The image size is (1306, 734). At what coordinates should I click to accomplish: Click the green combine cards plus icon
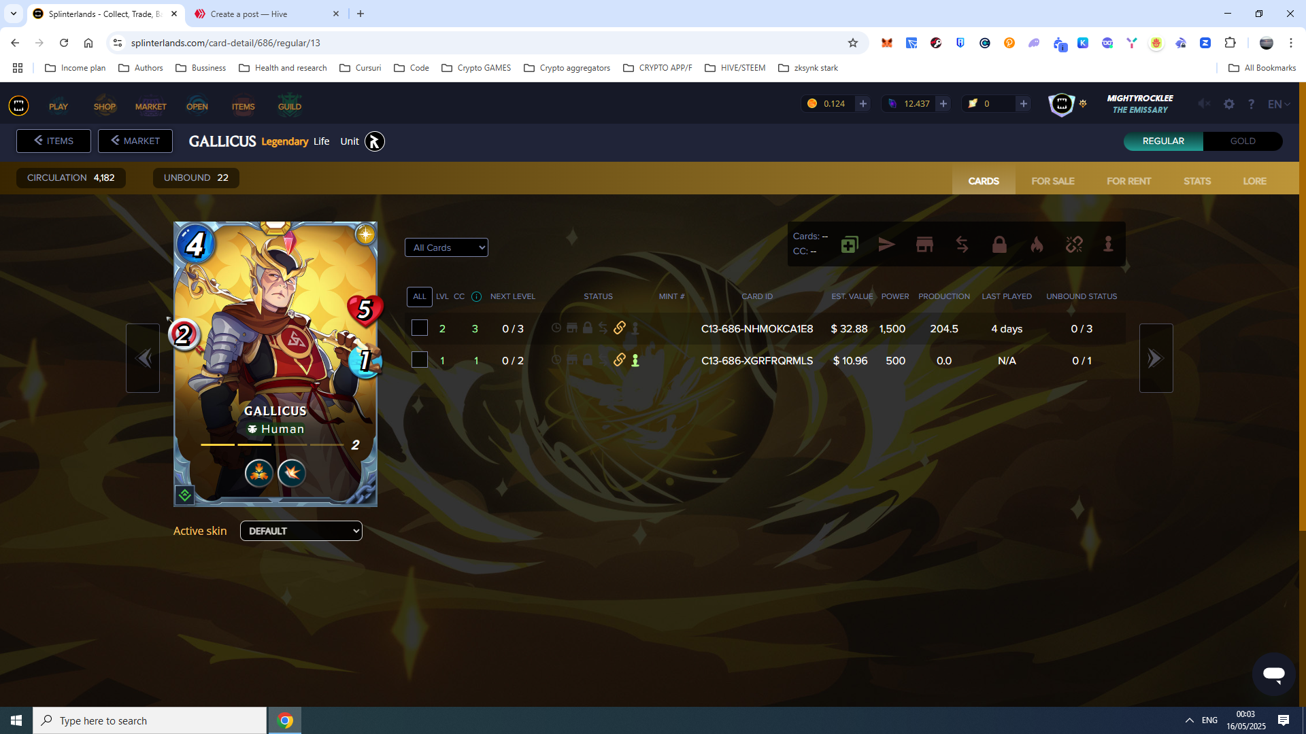850,245
